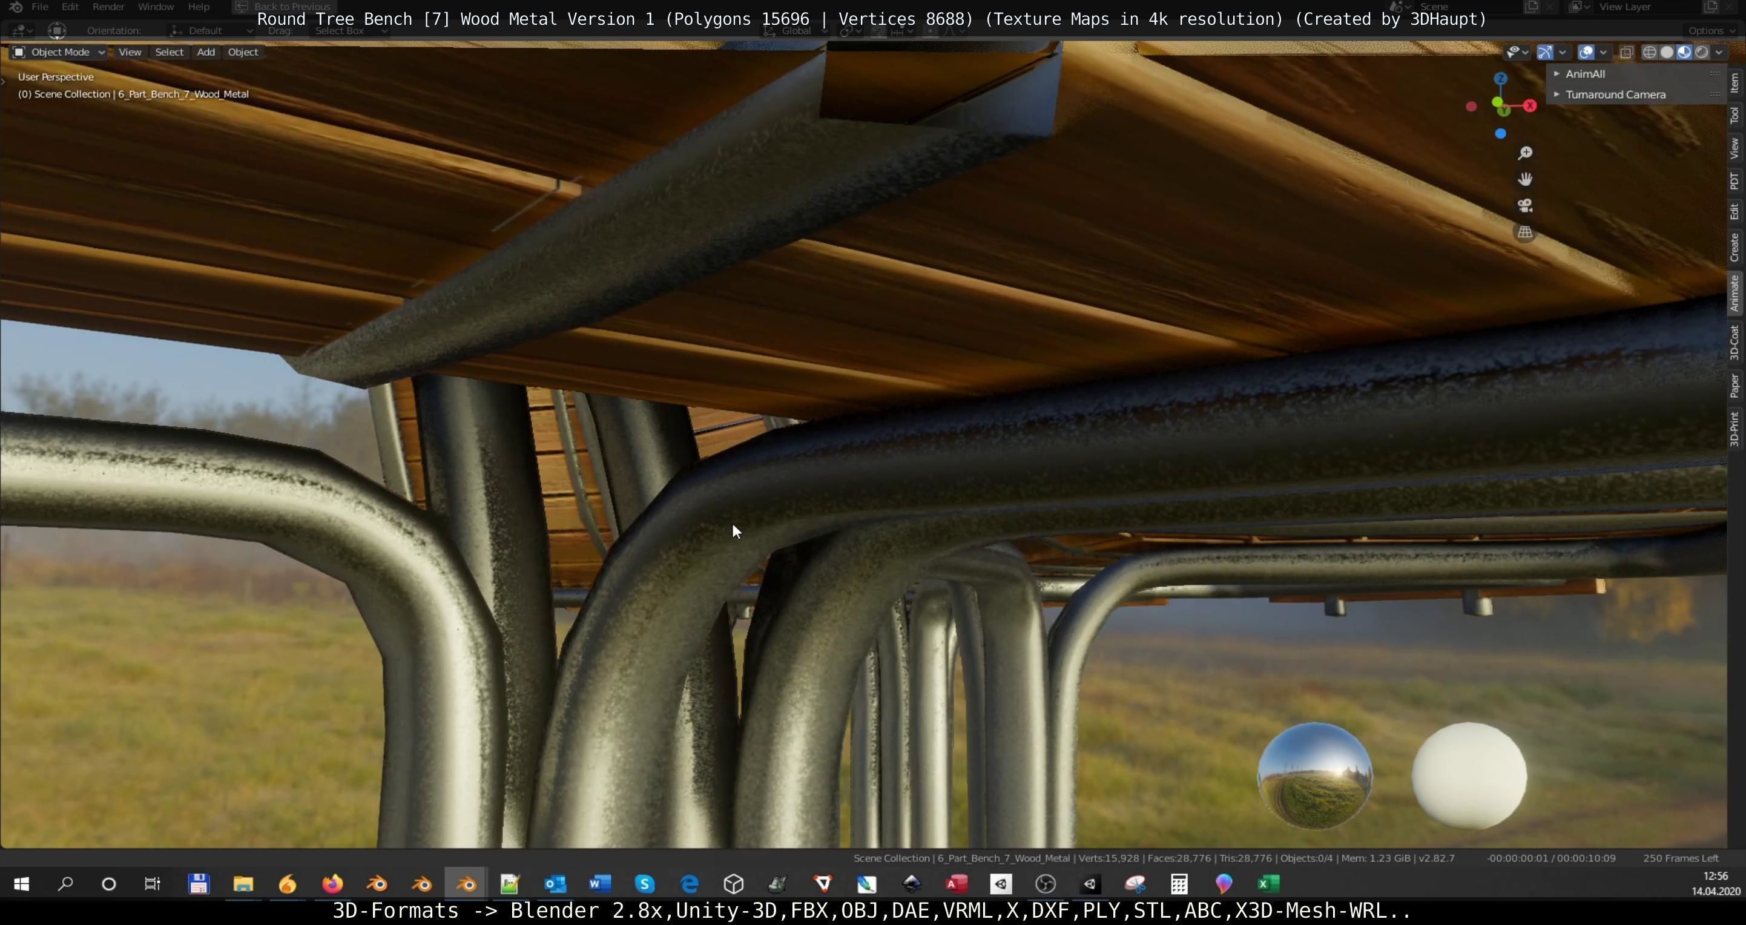Open the Add menu in viewport header

[205, 52]
